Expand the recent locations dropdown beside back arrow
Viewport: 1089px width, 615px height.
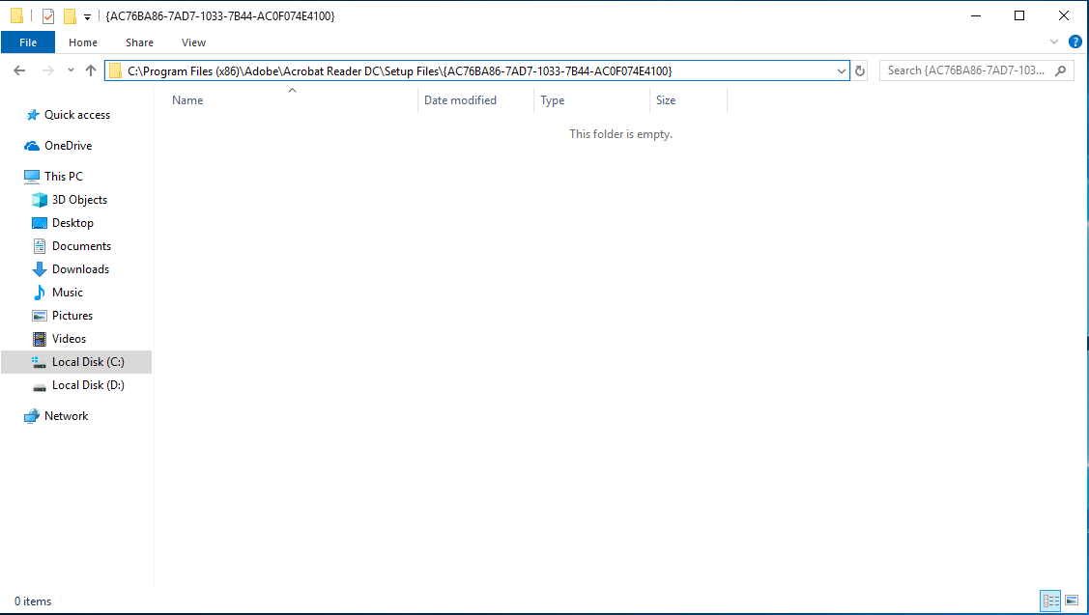[x=70, y=70]
